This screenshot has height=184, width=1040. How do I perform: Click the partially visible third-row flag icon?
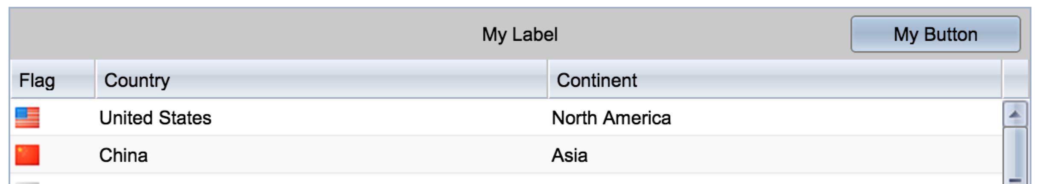point(27,182)
